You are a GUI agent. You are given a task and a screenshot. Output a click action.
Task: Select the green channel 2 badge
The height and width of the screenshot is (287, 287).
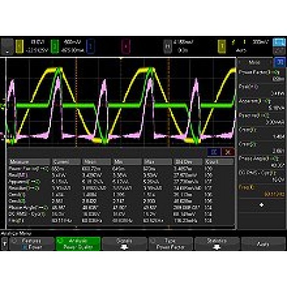click(x=55, y=47)
